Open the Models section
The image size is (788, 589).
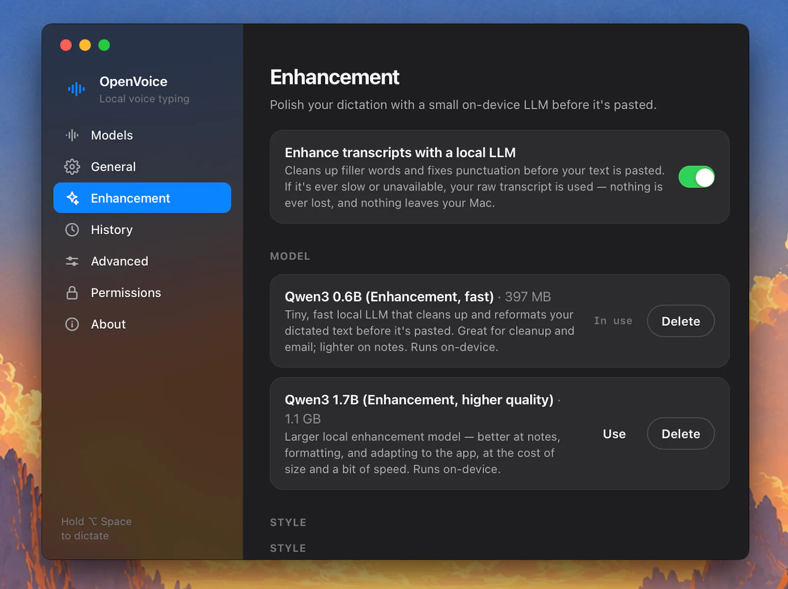142,135
